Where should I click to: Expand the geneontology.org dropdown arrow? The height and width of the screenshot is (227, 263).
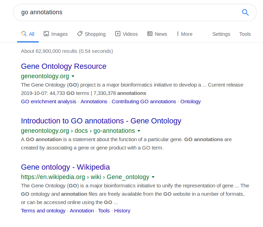(73, 76)
